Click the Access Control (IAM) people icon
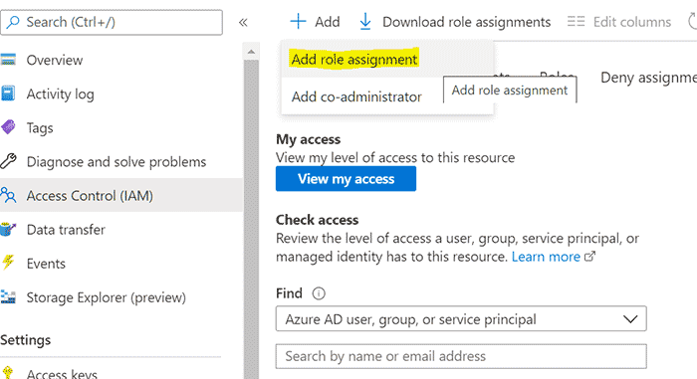This screenshot has width=697, height=379. (x=8, y=195)
